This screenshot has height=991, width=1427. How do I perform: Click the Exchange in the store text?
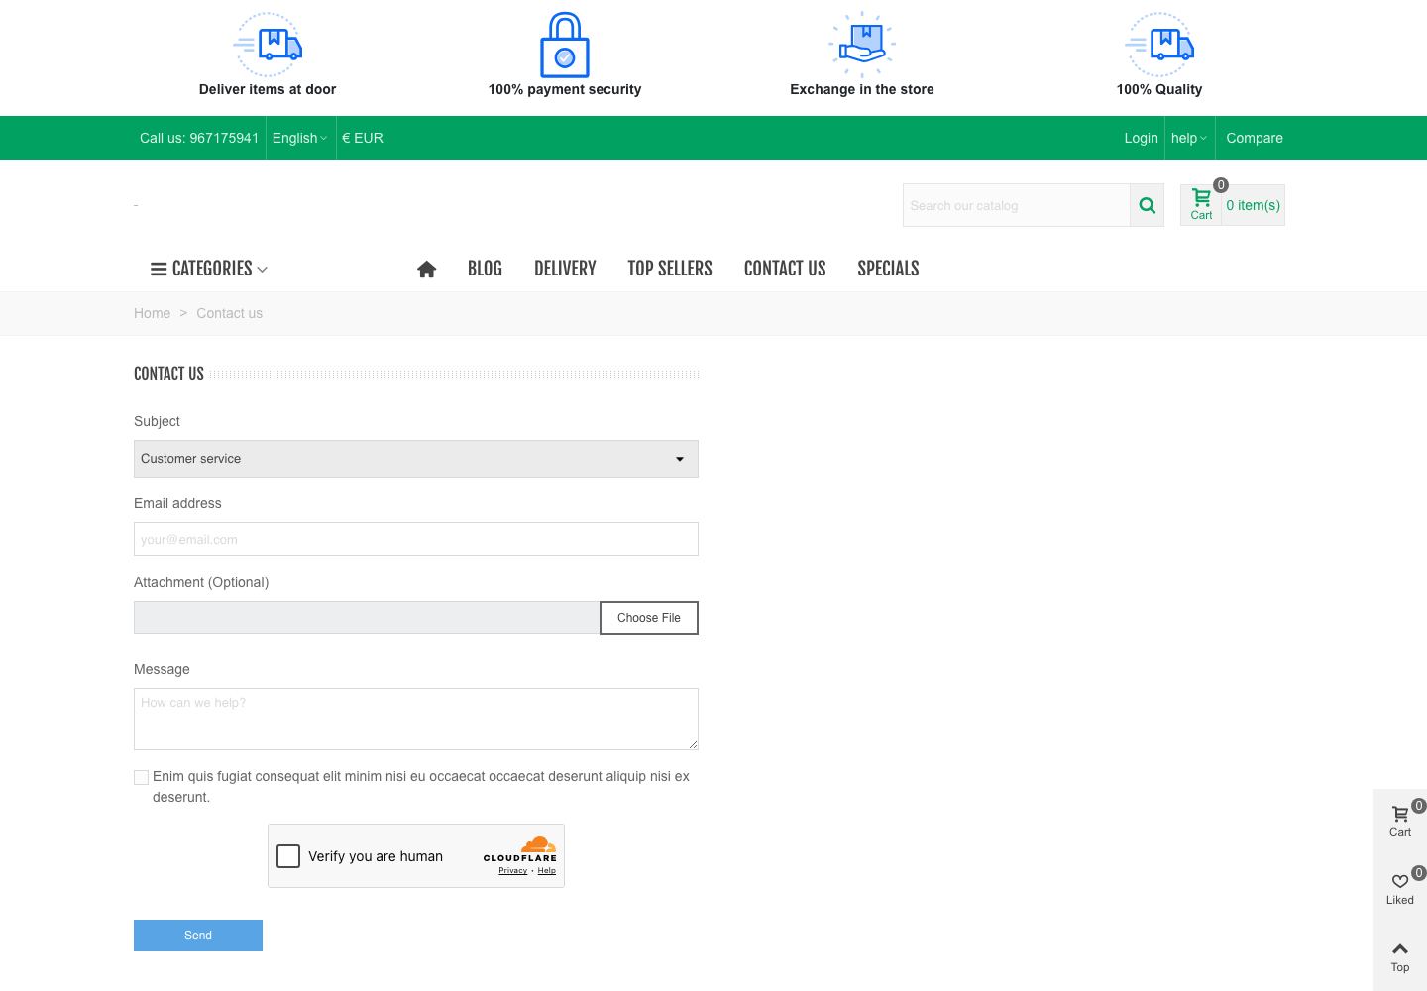[862, 89]
